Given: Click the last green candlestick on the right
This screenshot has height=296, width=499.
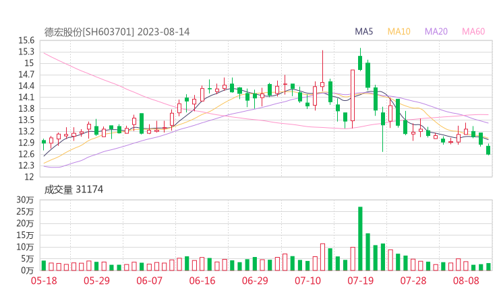Looking at the screenshot, I should [x=488, y=150].
